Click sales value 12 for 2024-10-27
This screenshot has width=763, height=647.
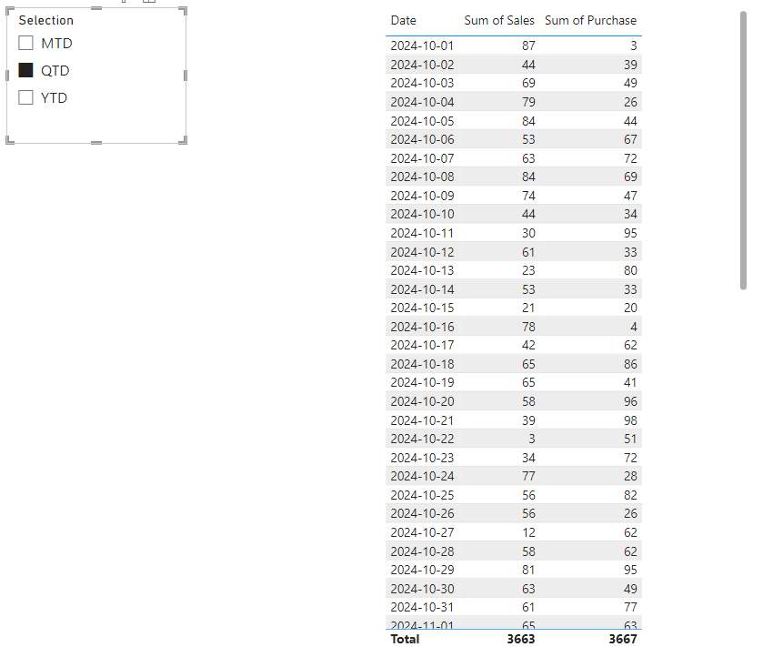pyautogui.click(x=528, y=532)
